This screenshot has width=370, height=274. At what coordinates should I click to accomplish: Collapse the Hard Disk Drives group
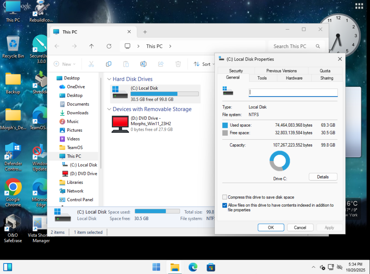coord(109,79)
